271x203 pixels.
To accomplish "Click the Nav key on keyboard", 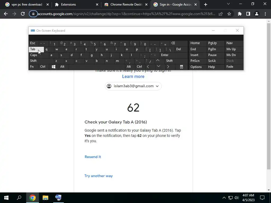I will (234, 43).
